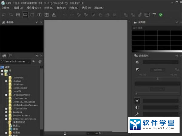
Task: Expand the AppData folder
Action: coord(6,112)
